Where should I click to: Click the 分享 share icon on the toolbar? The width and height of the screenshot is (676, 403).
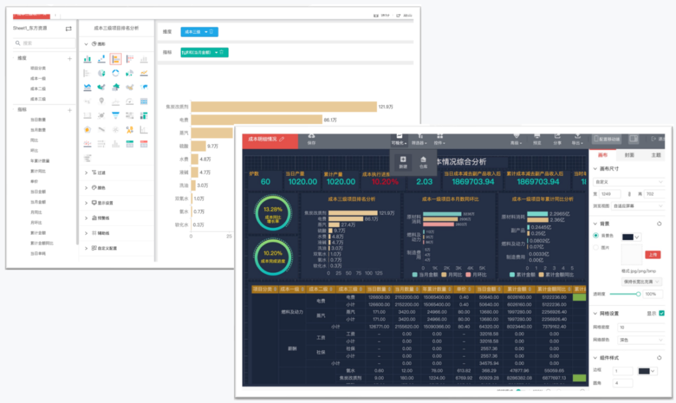[x=557, y=139]
